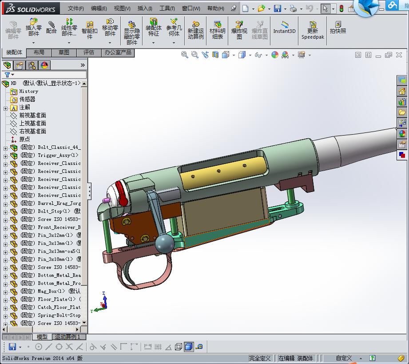Expand the Trigger_Assy<1> tree node
This screenshot has height=364, width=409.
coord(5,156)
